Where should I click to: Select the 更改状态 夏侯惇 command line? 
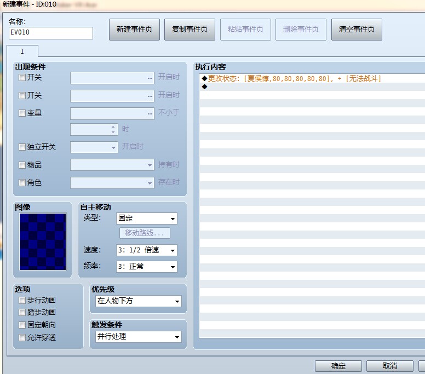(x=312, y=79)
